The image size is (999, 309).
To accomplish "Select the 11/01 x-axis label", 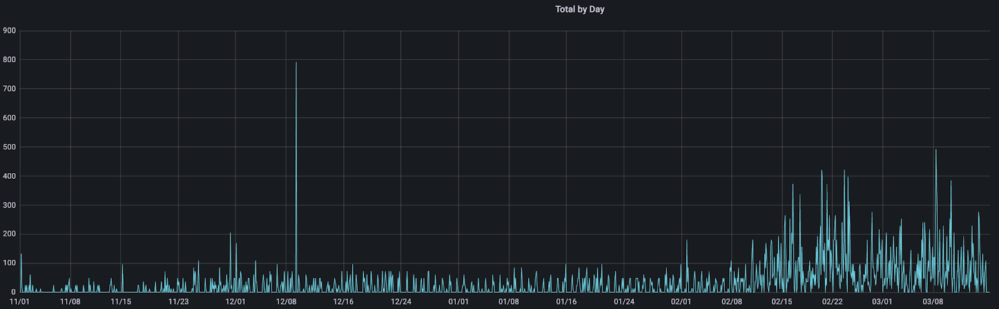I will 19,302.
